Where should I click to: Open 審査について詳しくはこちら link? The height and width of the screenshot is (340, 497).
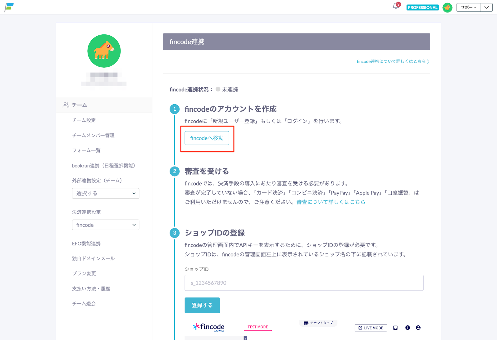(331, 202)
